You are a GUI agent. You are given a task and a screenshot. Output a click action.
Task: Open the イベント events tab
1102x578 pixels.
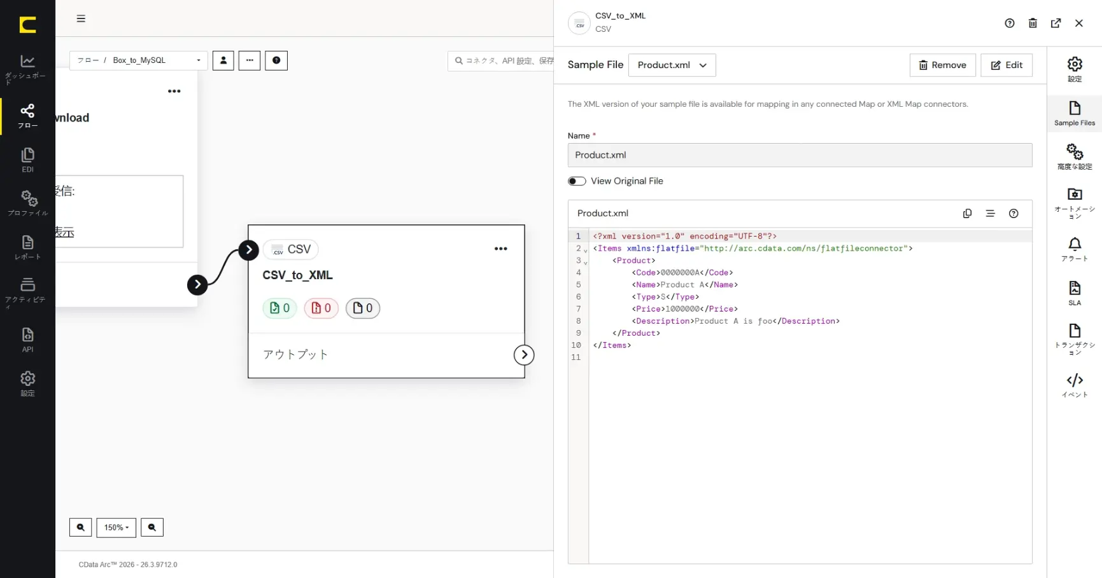coord(1075,385)
